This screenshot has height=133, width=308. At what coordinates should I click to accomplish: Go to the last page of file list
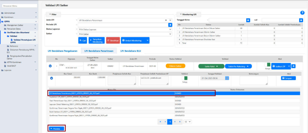pos(180,121)
